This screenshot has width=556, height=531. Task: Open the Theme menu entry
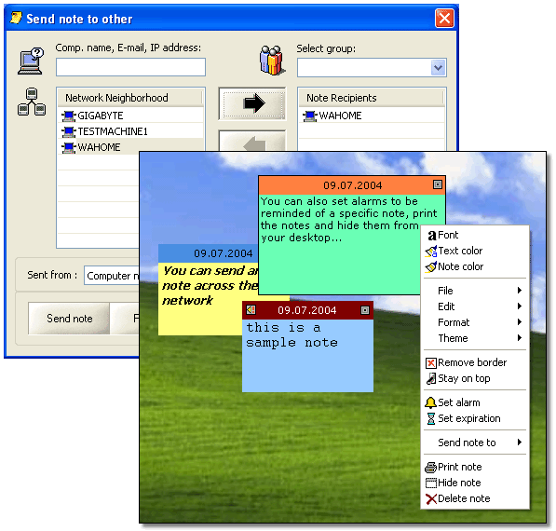point(475,338)
